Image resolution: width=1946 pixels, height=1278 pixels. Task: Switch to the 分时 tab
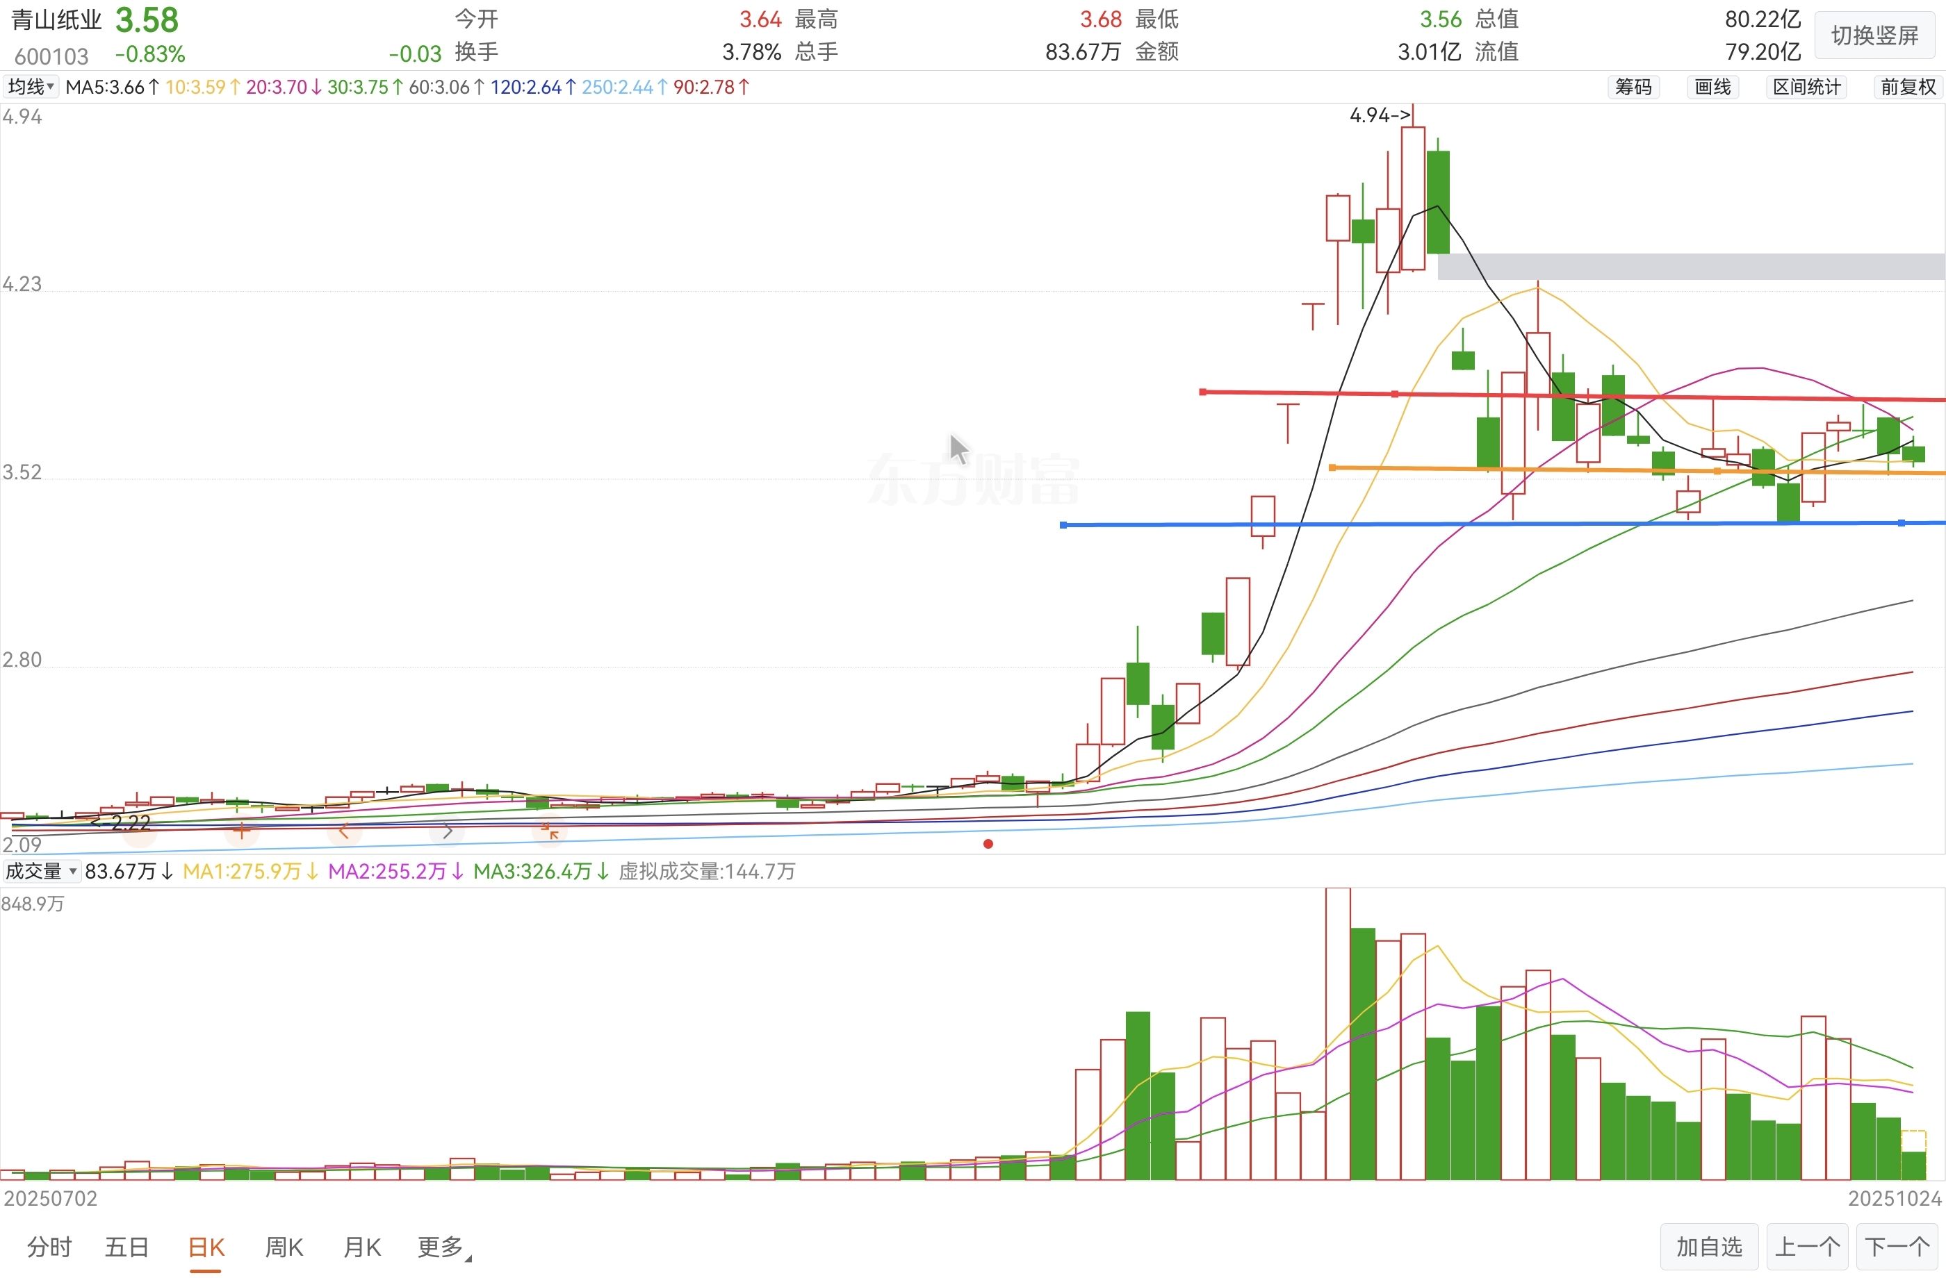pos(49,1247)
